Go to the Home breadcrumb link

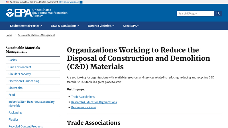point(9,35)
